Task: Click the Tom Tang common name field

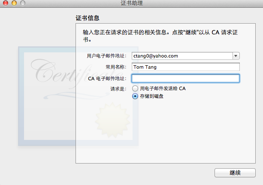Action: (x=186, y=67)
